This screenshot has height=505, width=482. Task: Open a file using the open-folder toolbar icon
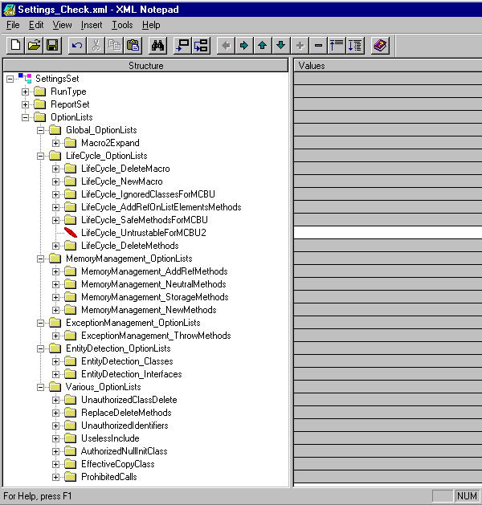34,46
